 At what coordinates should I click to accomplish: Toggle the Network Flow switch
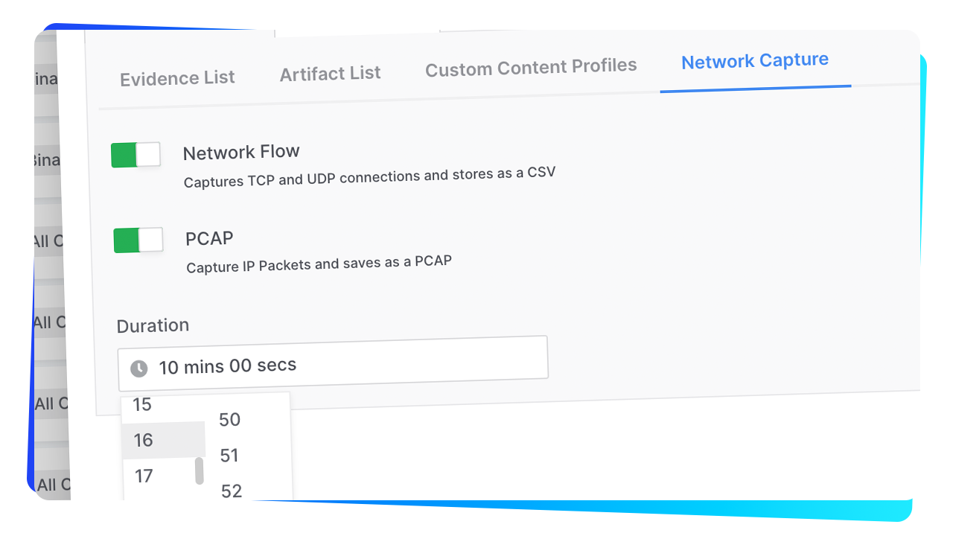[136, 155]
